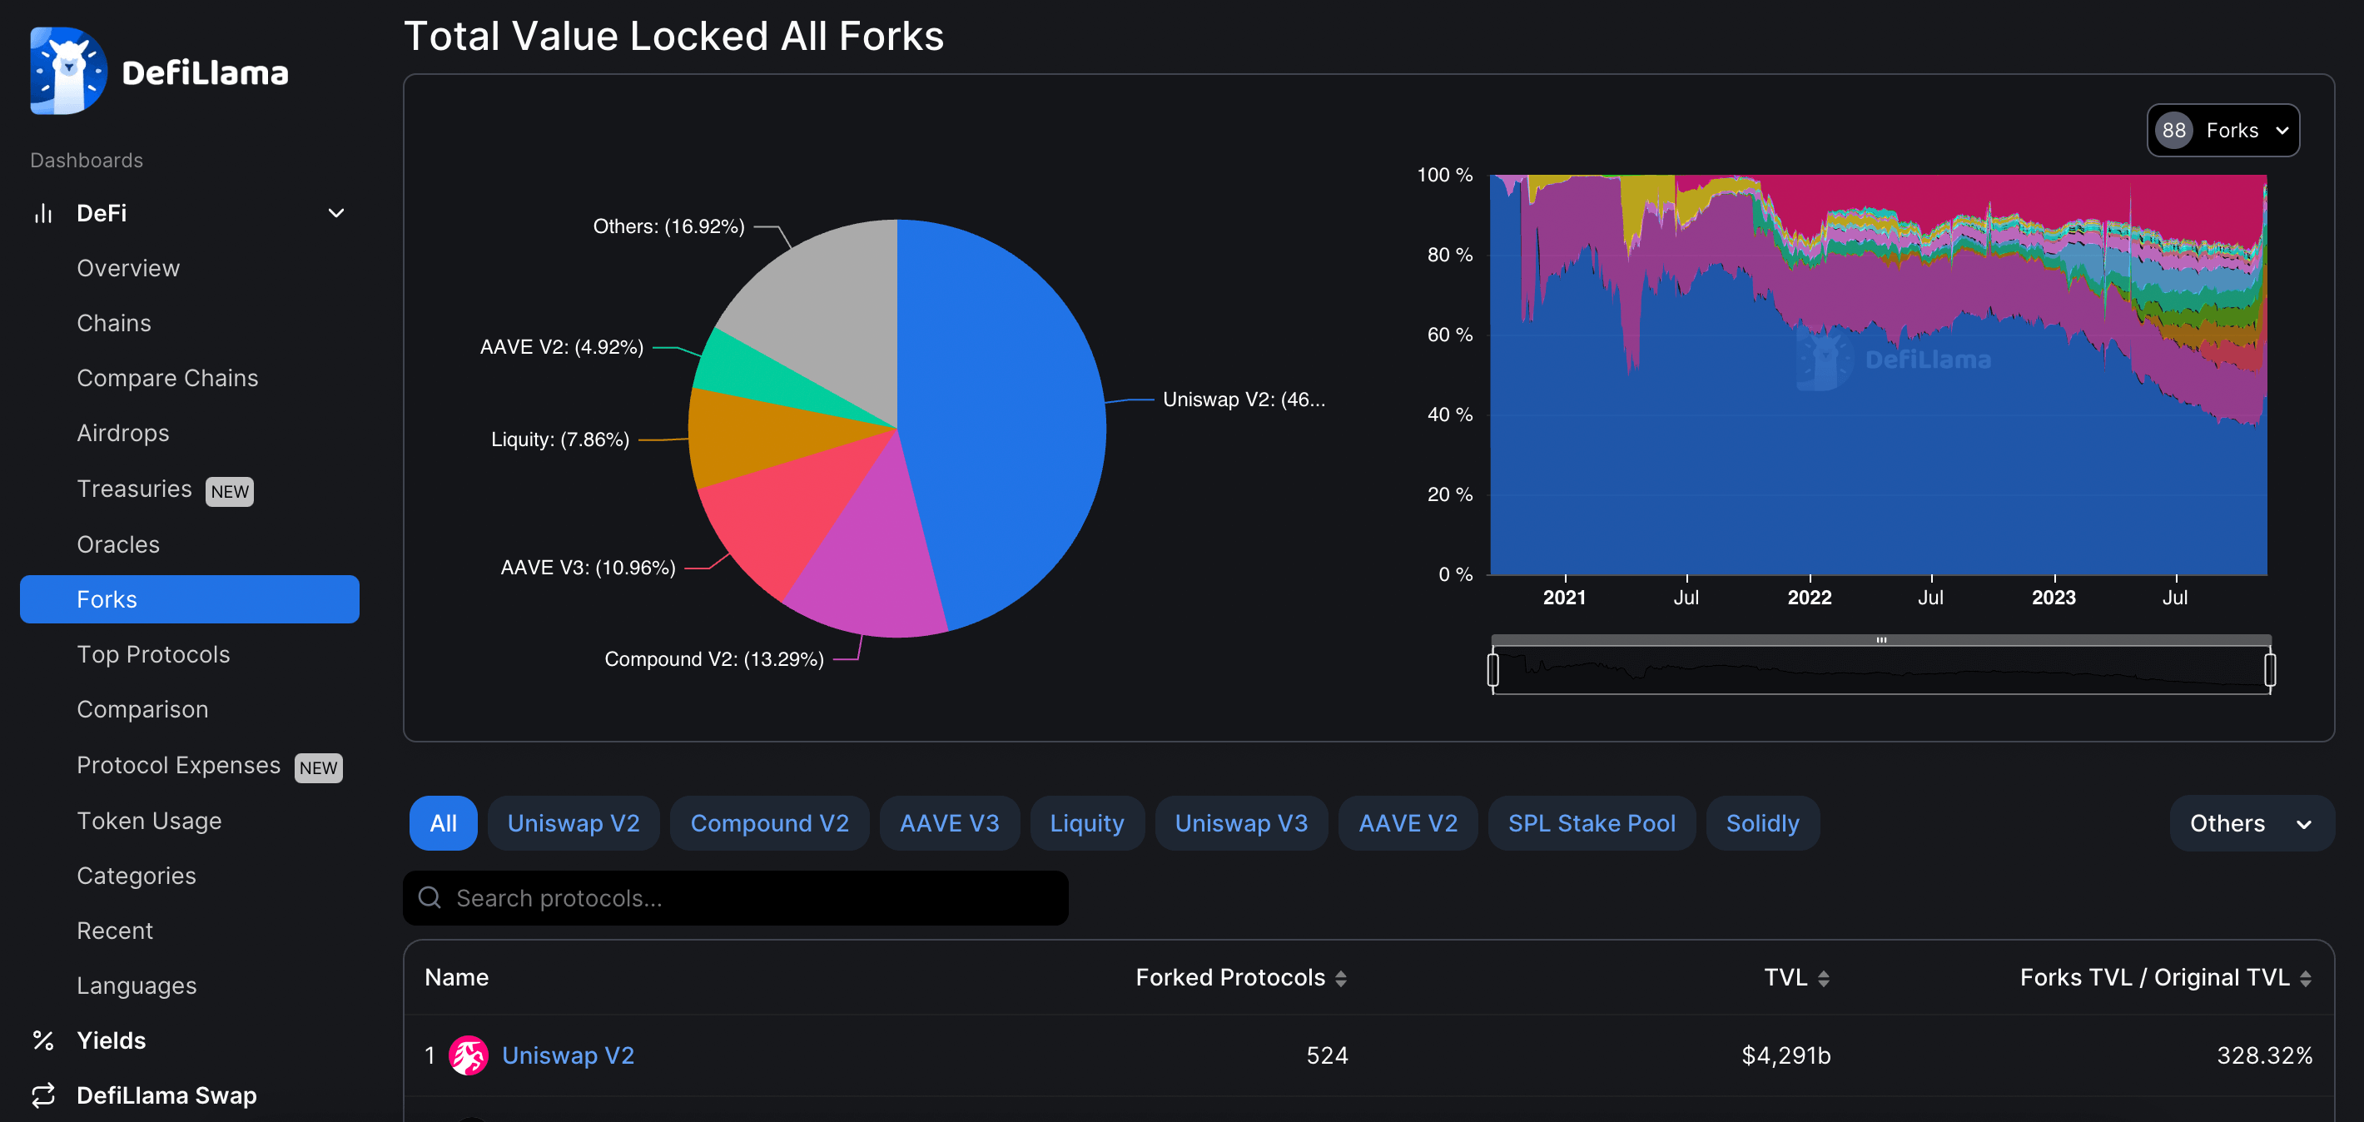Sort by TVL column arrows icon
Viewport: 2364px width, 1122px height.
coord(1824,978)
